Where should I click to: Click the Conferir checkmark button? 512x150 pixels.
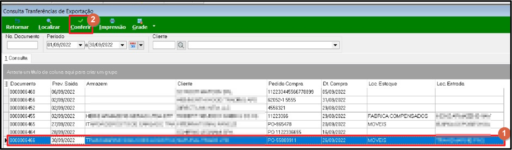(81, 24)
